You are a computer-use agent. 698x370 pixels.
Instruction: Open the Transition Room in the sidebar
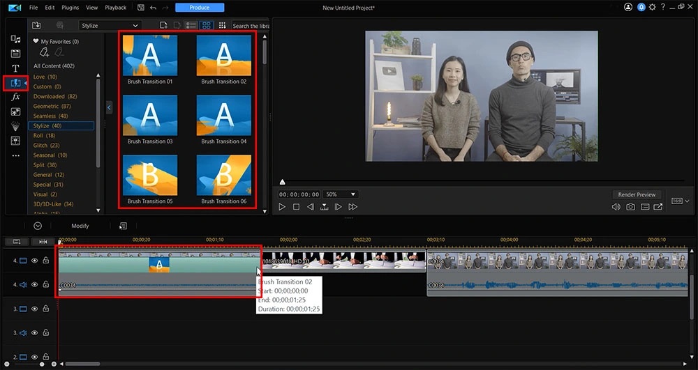click(15, 83)
